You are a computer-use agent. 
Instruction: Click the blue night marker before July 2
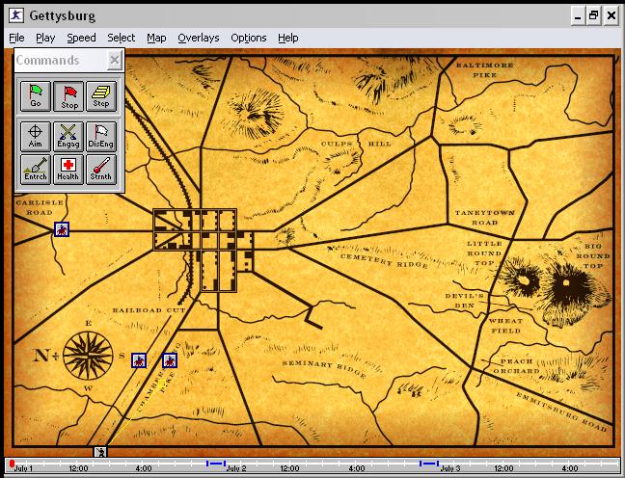[x=216, y=464]
